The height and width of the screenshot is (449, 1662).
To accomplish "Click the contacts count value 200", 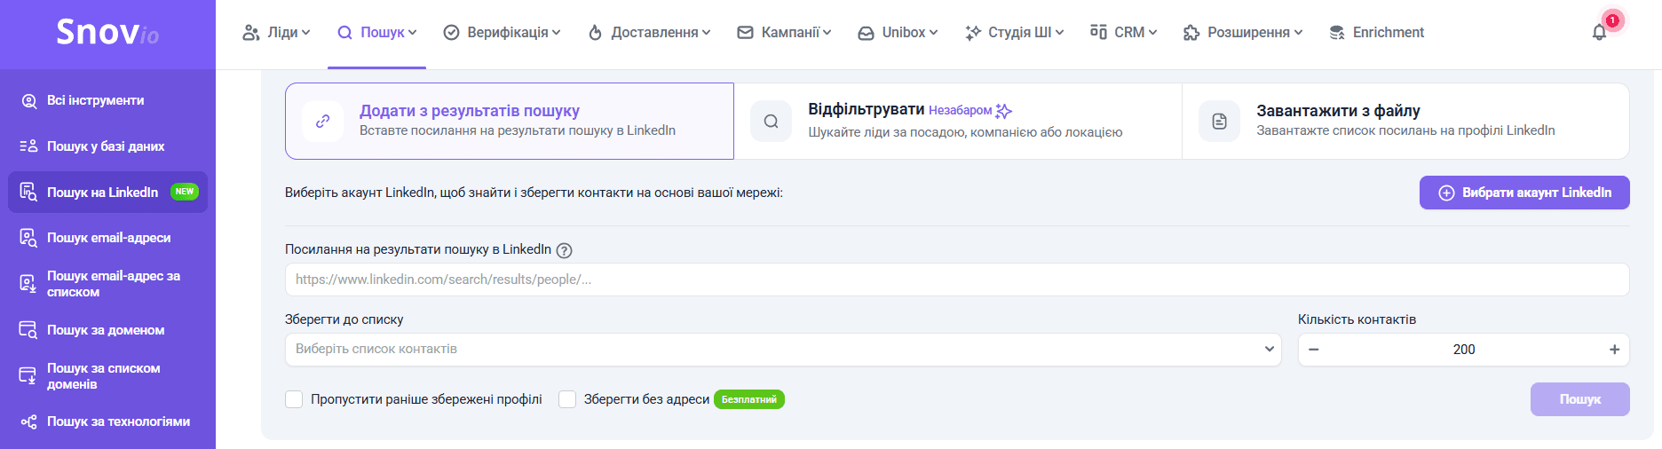I will pyautogui.click(x=1464, y=350).
